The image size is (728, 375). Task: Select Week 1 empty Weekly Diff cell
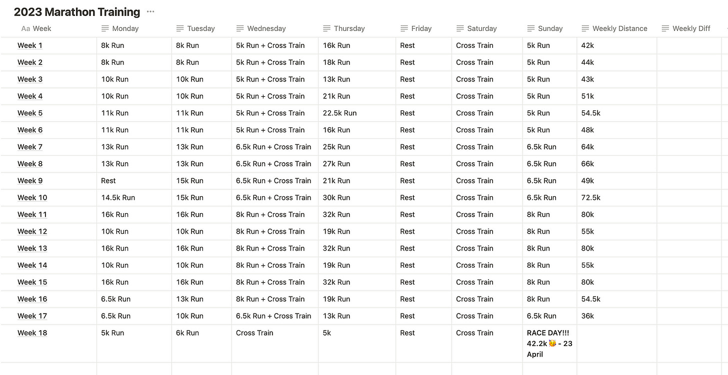click(689, 45)
